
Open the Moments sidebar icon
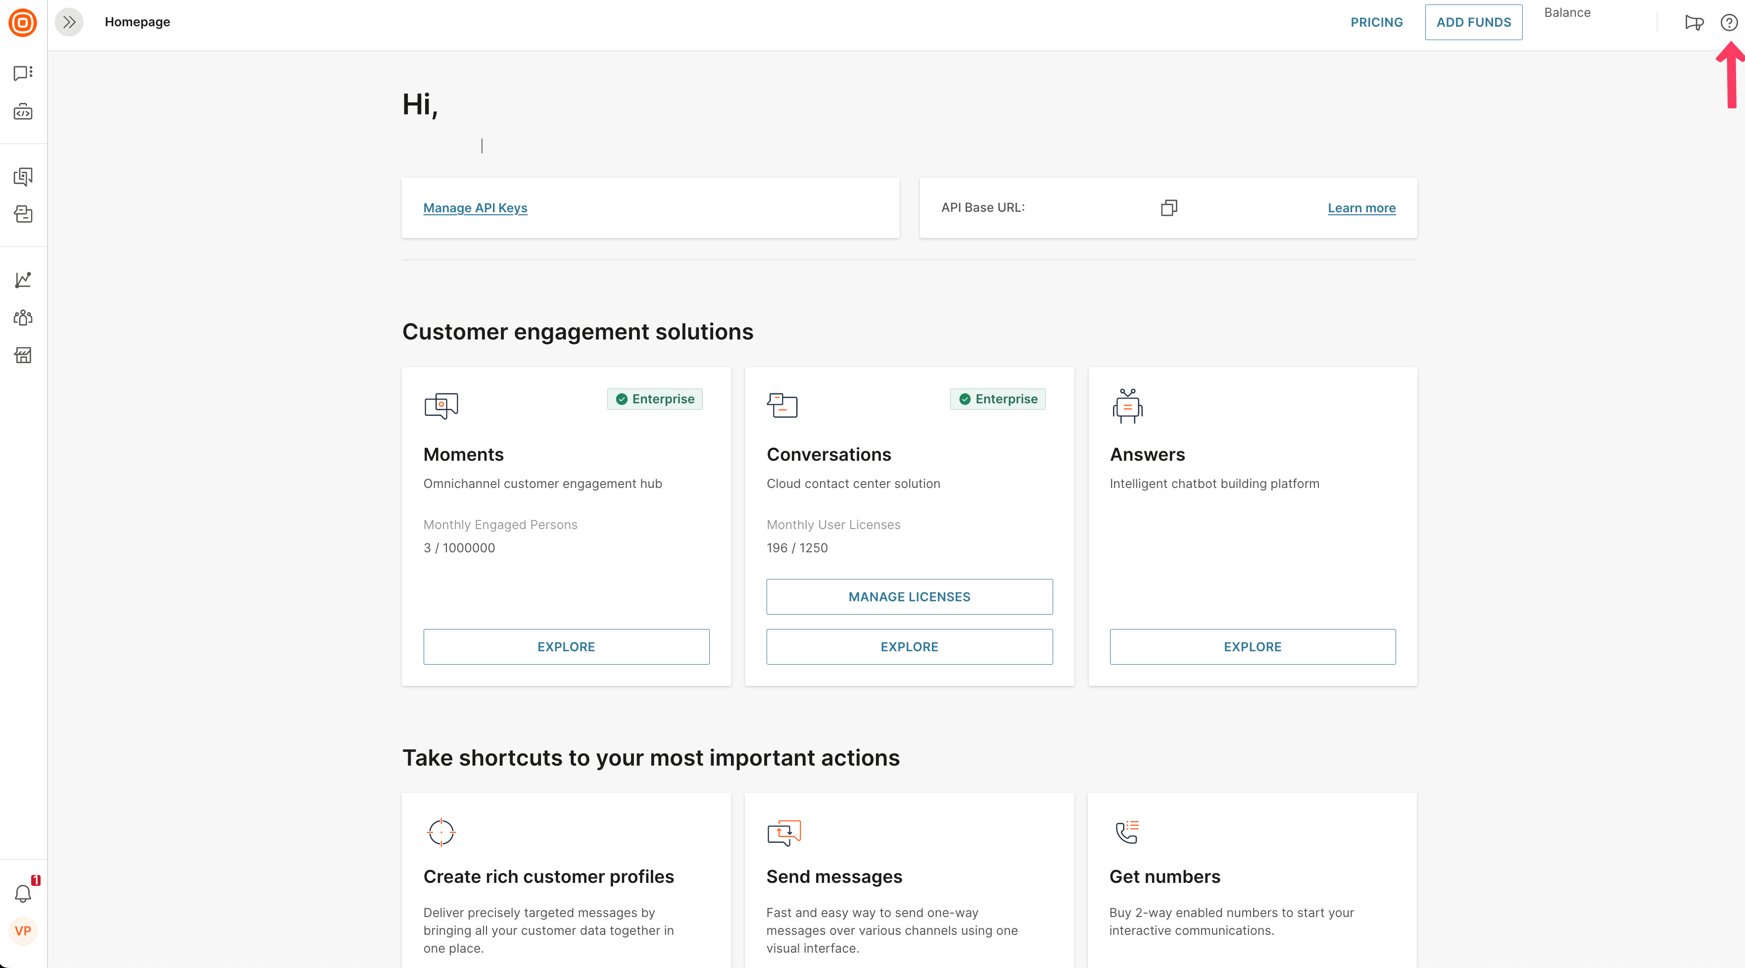point(23,177)
